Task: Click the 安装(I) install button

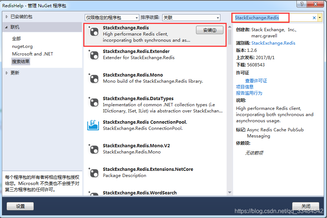Action: tap(210, 30)
